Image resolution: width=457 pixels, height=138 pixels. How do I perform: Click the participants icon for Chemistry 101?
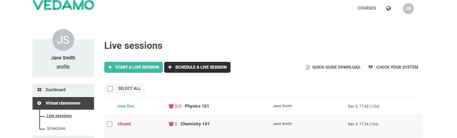click(171, 124)
